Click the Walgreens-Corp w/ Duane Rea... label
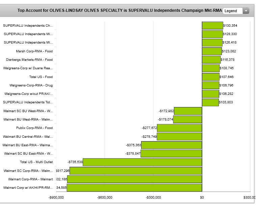 tap(28, 68)
